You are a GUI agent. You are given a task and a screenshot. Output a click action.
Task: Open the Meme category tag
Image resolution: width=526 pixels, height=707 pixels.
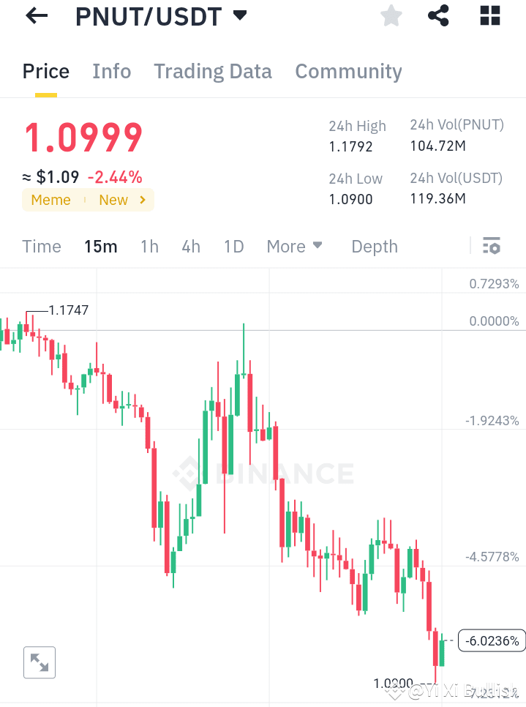pyautogui.click(x=50, y=199)
